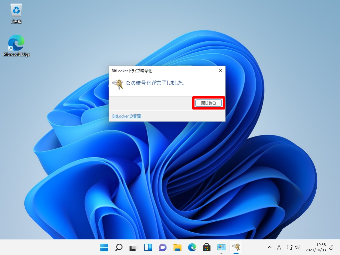340x255 pixels.
Task: Launch Microsoft Edge from the taskbar
Action: pos(192,247)
